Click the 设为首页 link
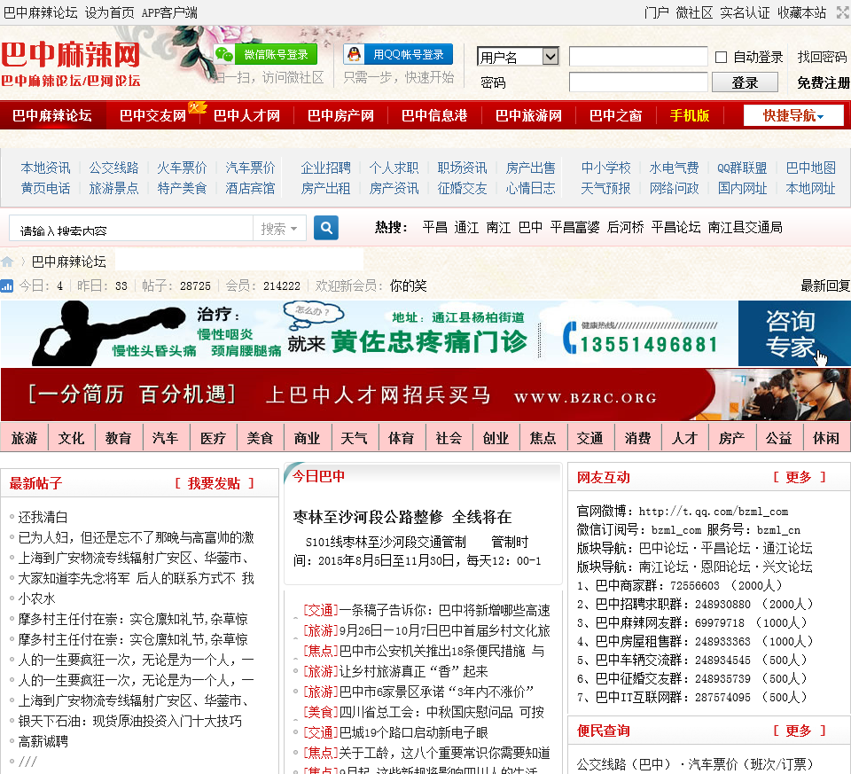The height and width of the screenshot is (774, 851). 110,12
